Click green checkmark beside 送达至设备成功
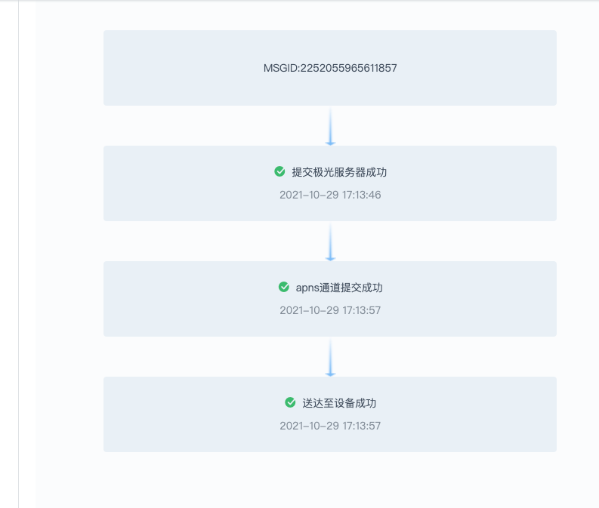Viewport: 599px width, 508px height. (x=290, y=402)
